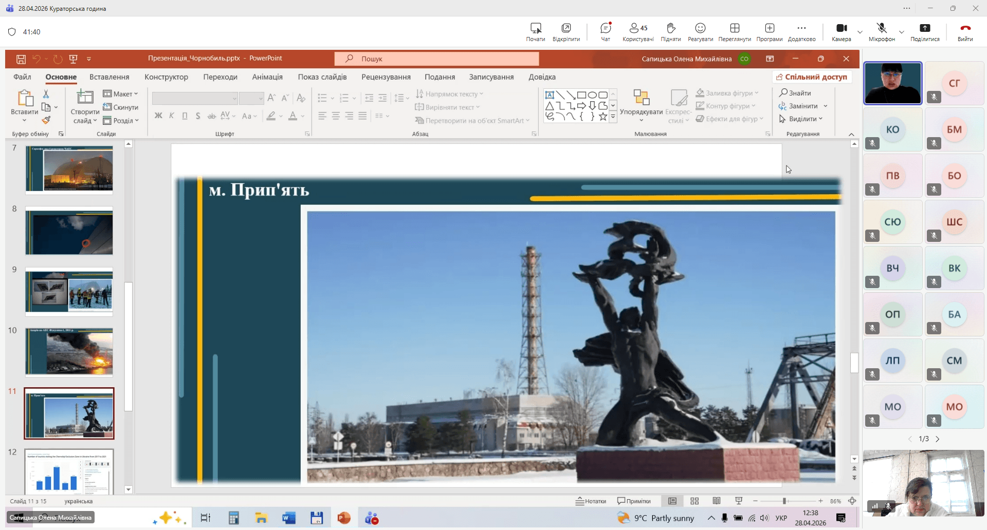Expand the Макет layout dropdown
Viewport: 987px width, 530px height.
click(121, 93)
